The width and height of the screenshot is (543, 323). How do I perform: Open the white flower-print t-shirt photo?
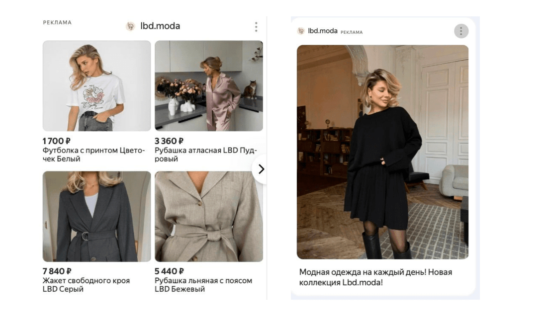[x=96, y=86]
